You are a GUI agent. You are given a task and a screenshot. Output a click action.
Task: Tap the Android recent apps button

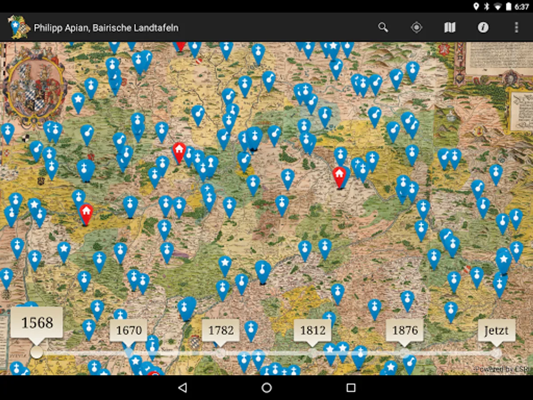click(351, 388)
